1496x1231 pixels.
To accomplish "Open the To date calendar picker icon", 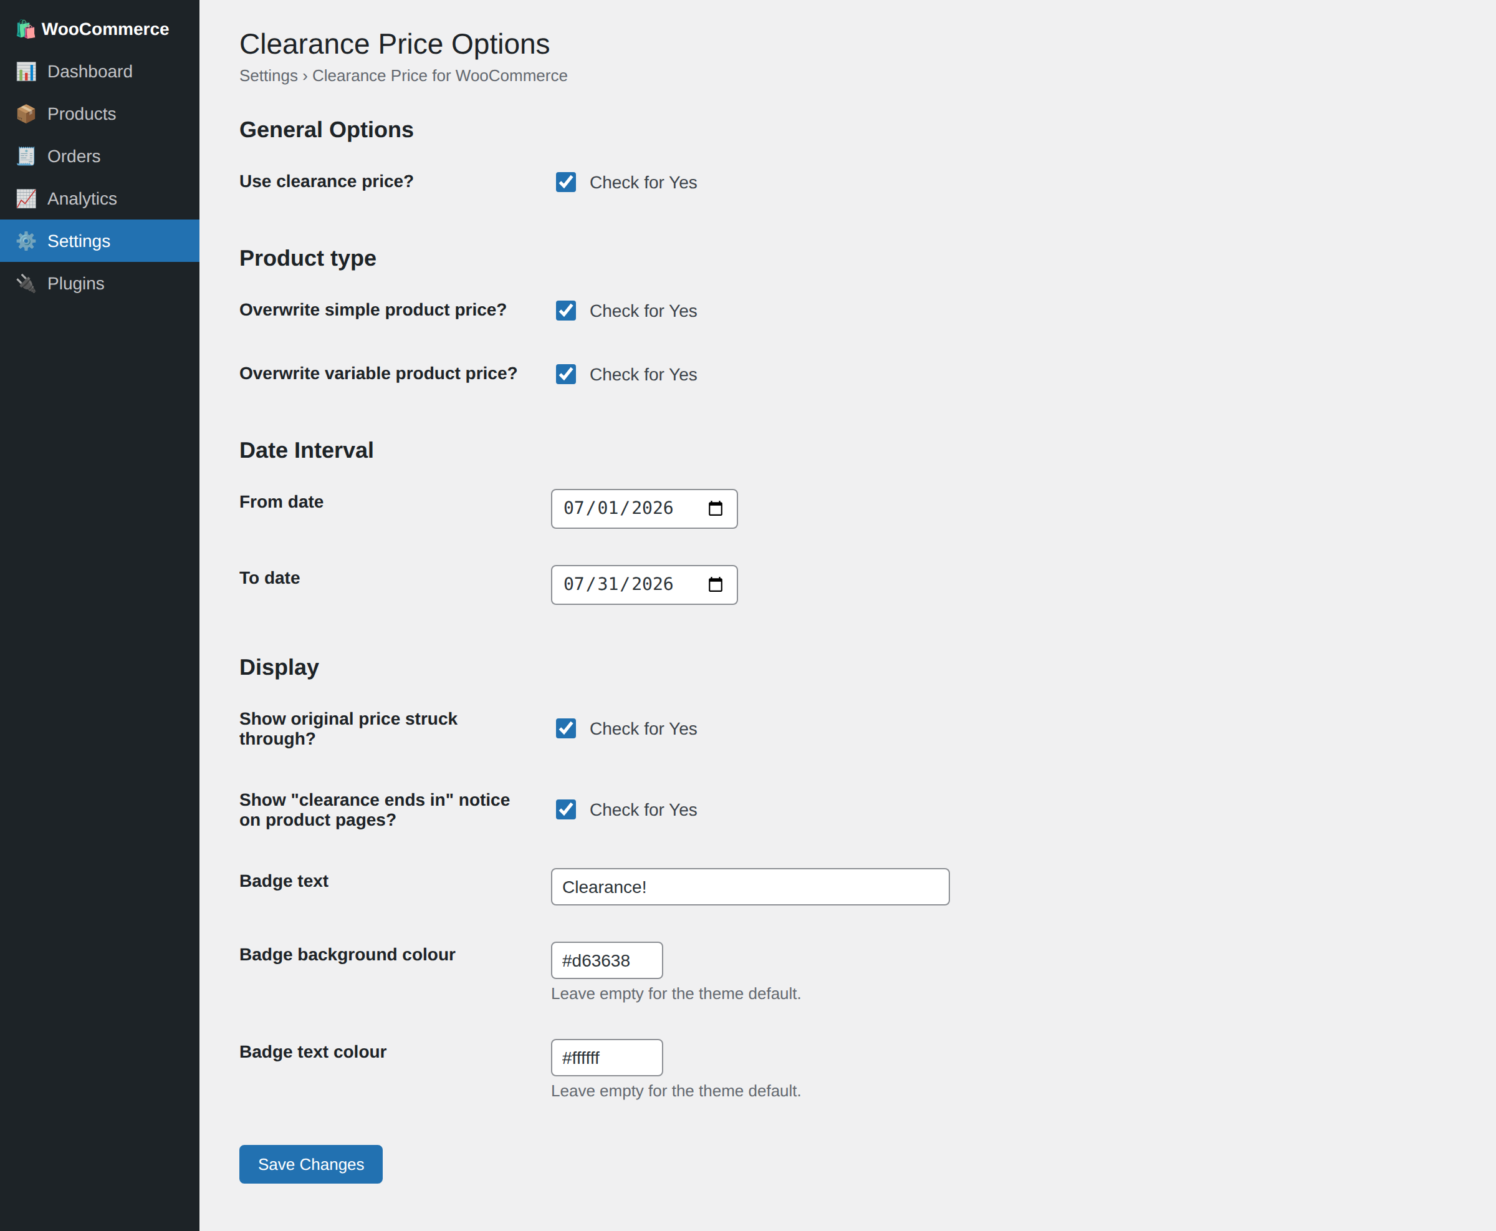I will point(715,584).
